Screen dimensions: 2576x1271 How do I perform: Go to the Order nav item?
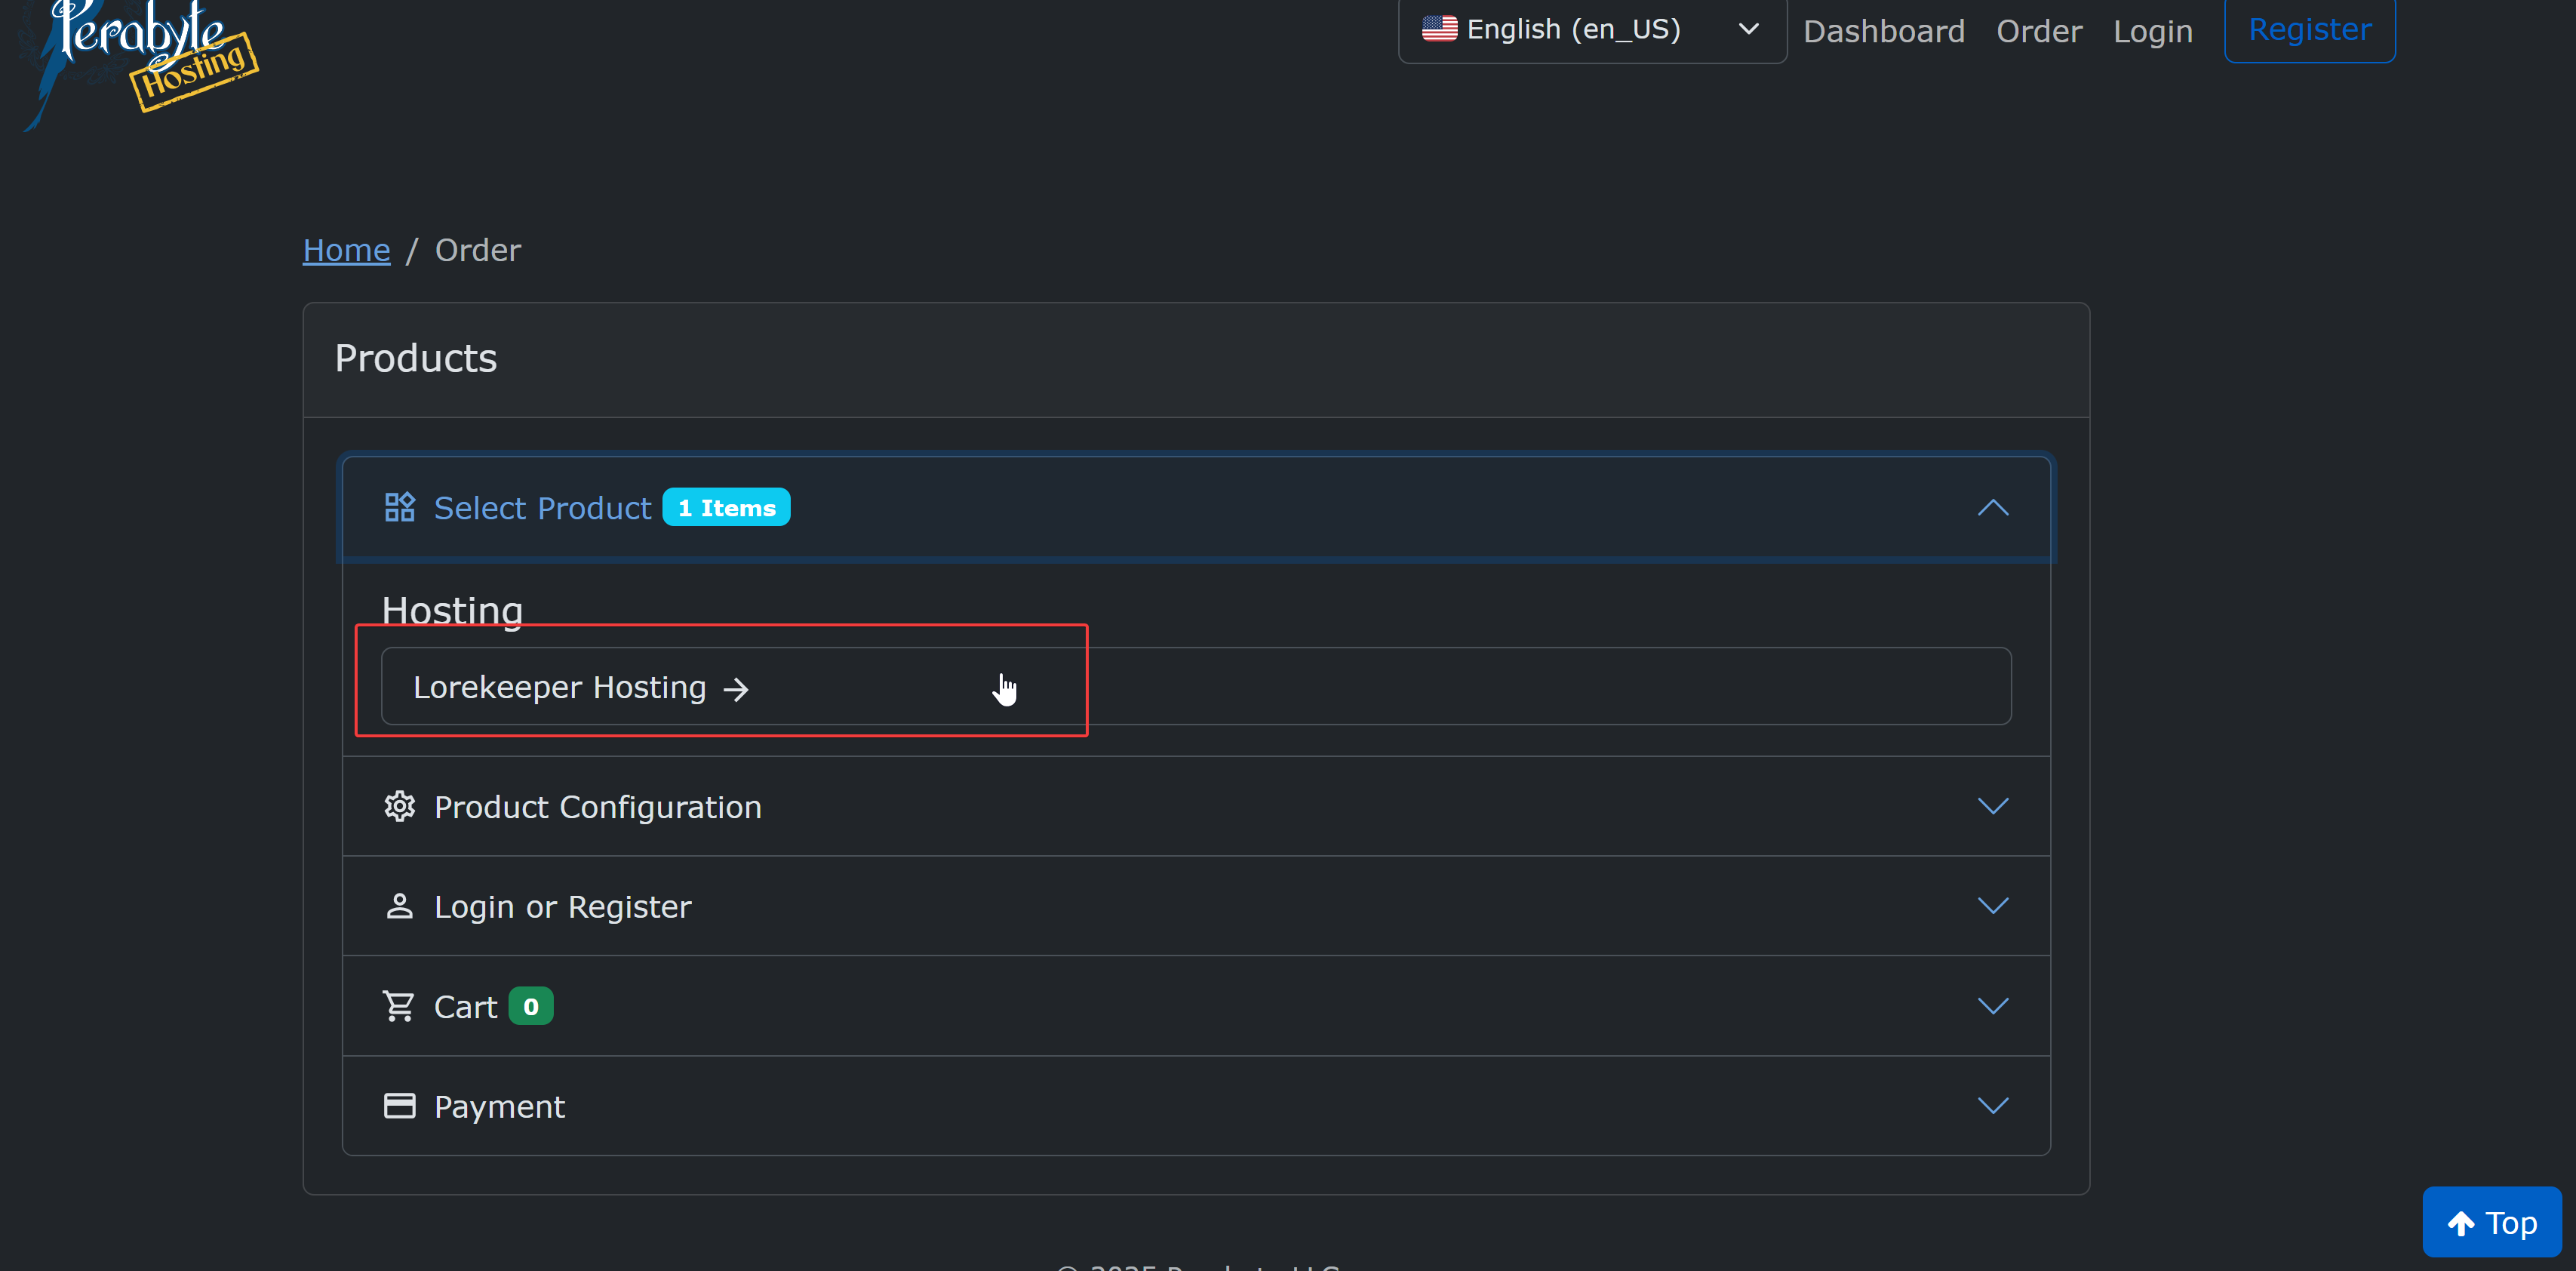pyautogui.click(x=2038, y=31)
